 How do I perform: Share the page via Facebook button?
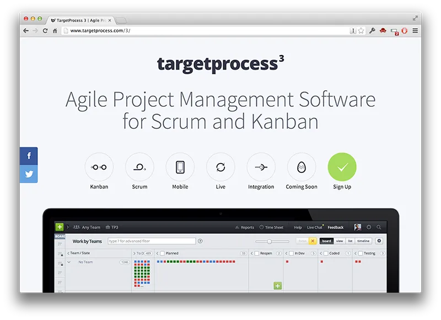point(29,156)
